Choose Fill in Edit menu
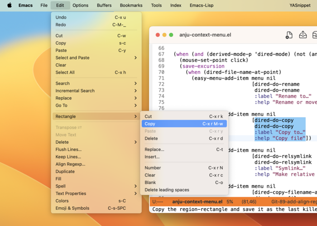 [x=96, y=179]
